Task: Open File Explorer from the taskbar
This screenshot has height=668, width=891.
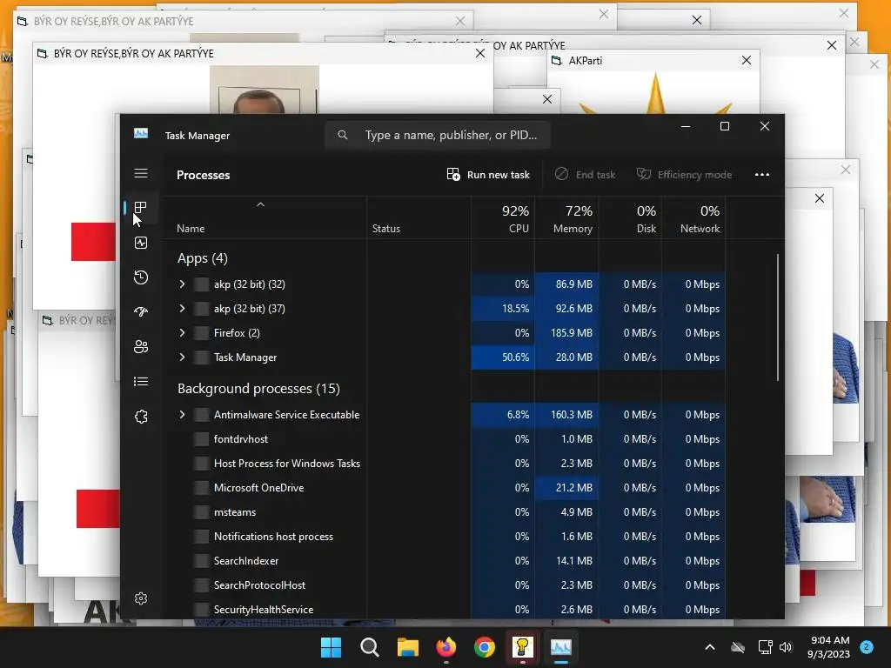Action: [x=408, y=647]
